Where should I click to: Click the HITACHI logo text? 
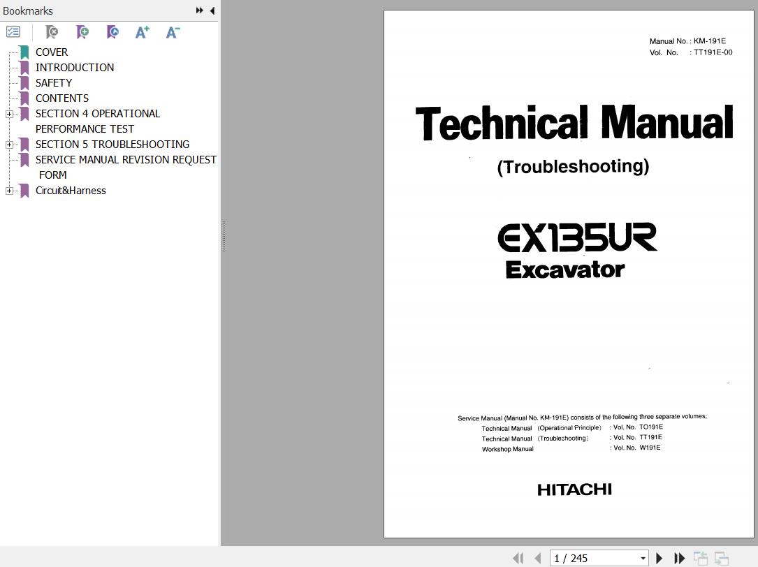tap(574, 489)
